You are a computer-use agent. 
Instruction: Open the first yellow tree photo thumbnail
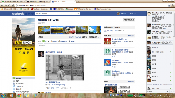tap(44, 30)
